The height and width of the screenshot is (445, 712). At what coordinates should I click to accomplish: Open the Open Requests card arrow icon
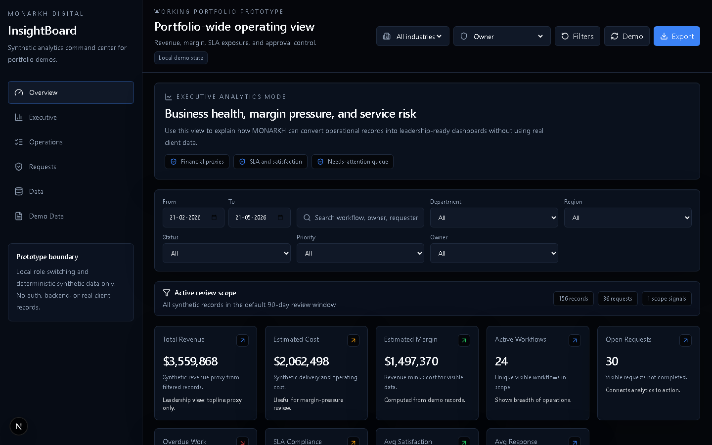(685, 340)
